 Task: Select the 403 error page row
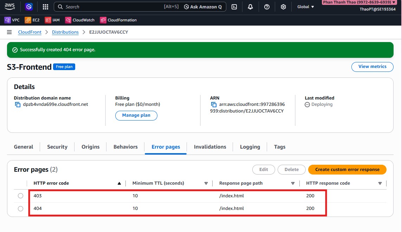20,196
